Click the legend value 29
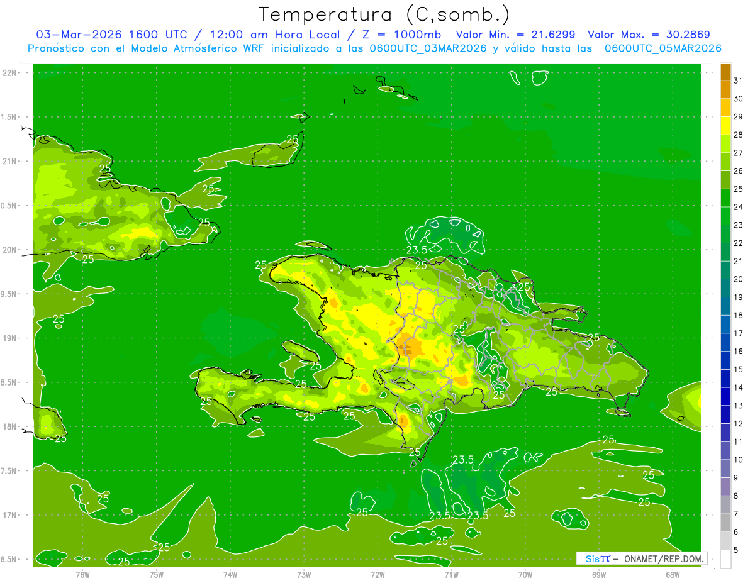Viewport: 755px width, 583px height. point(739,117)
